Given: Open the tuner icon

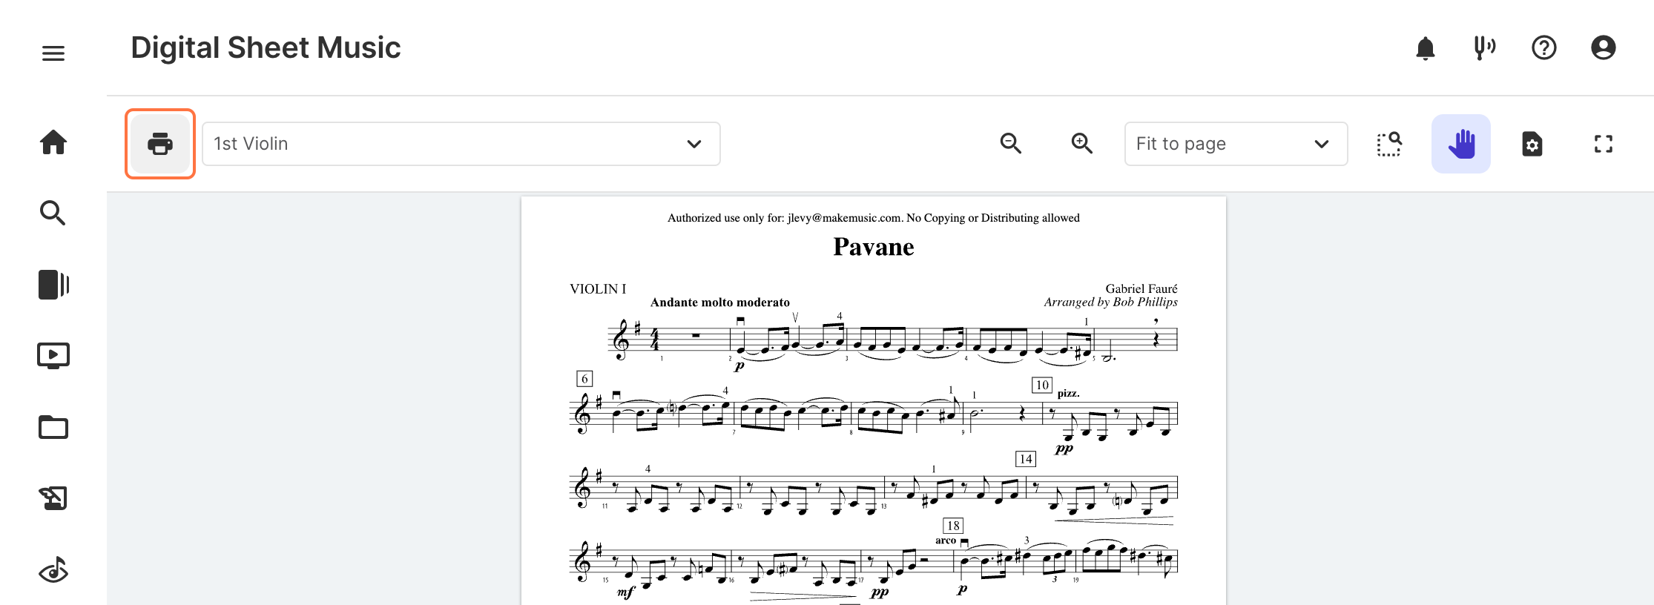Looking at the screenshot, I should (1484, 48).
